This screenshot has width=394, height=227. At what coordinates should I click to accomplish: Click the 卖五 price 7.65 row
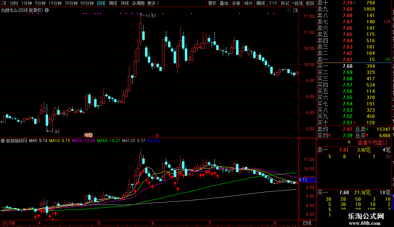(x=354, y=34)
